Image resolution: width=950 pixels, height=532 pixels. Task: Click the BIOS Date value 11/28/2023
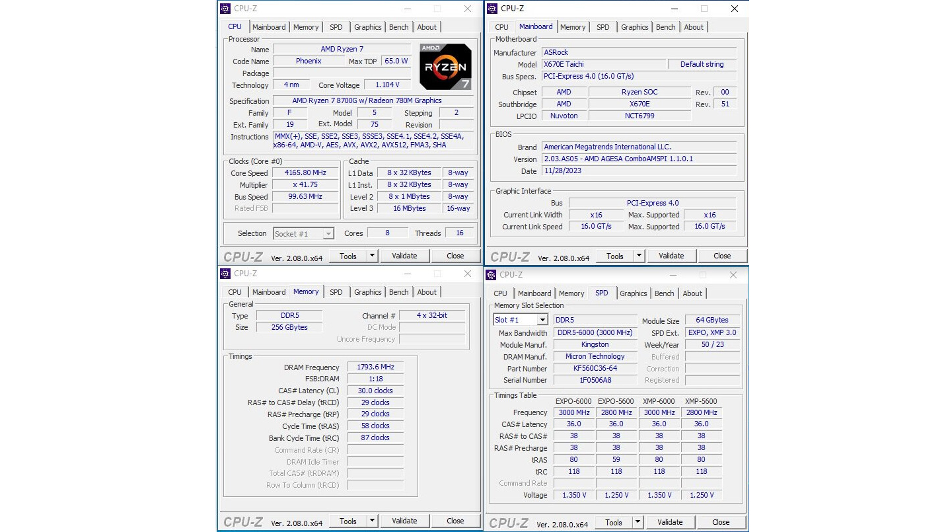(639, 171)
